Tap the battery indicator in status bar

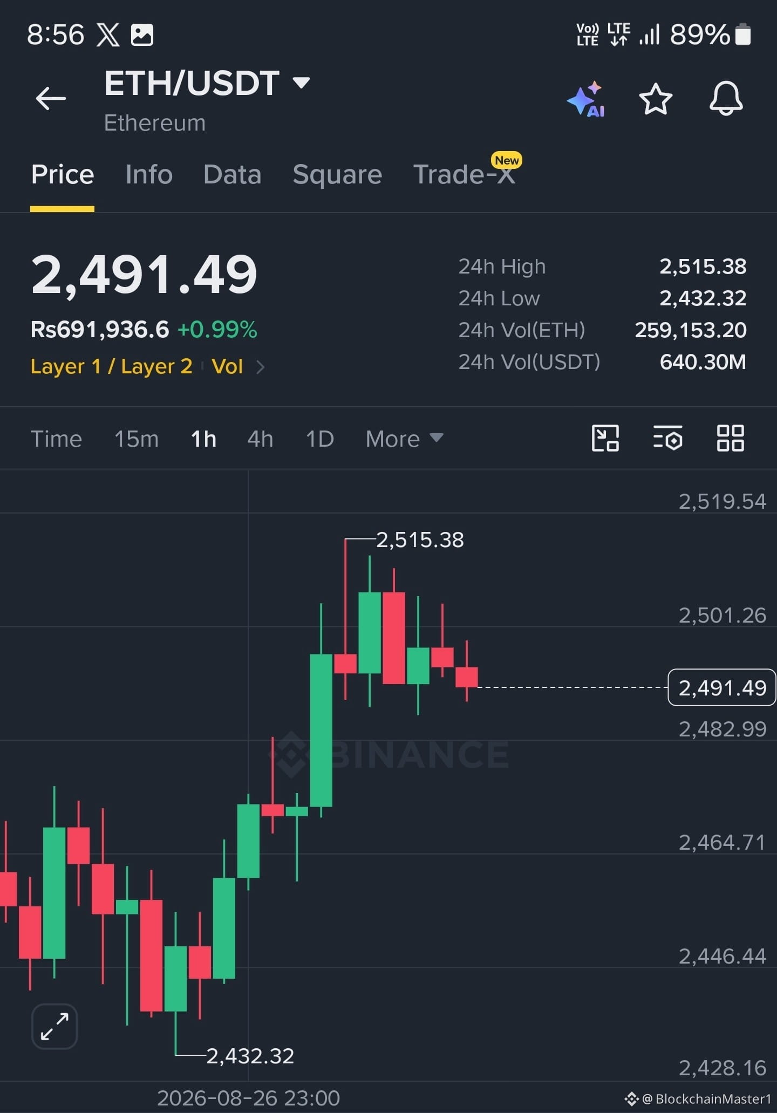pyautogui.click(x=743, y=35)
